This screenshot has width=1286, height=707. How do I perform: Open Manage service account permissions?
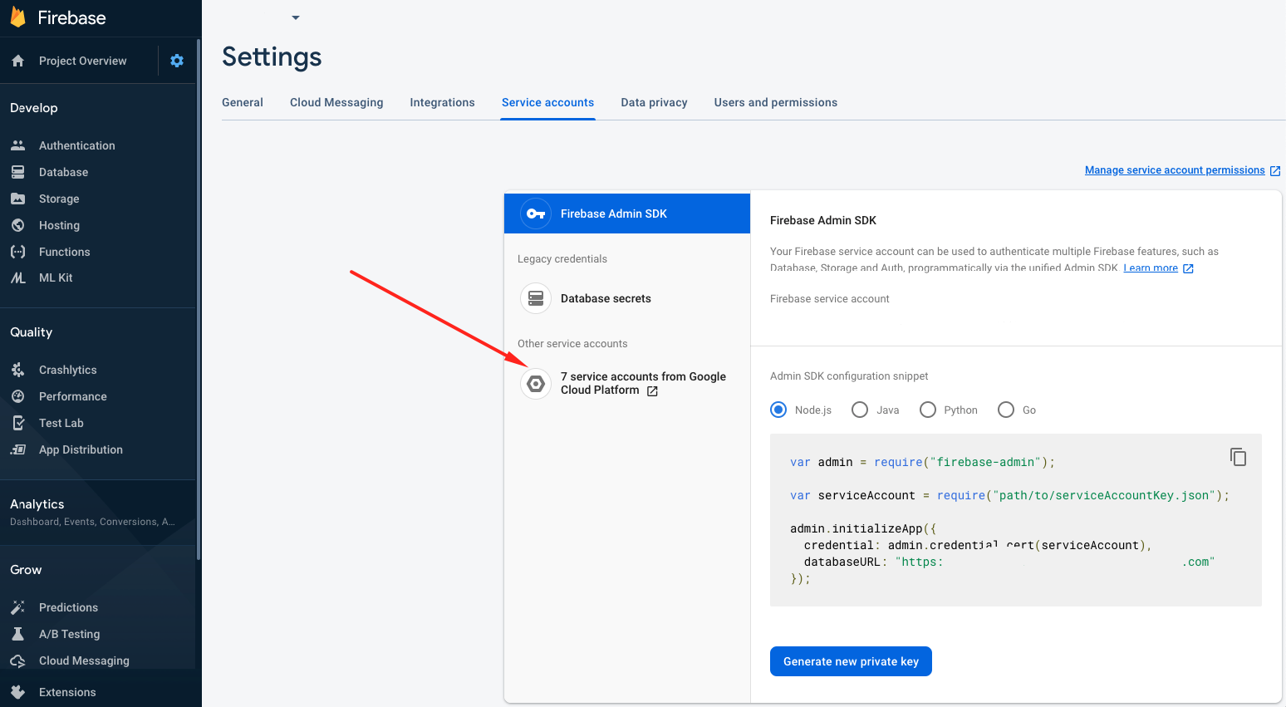click(1175, 169)
